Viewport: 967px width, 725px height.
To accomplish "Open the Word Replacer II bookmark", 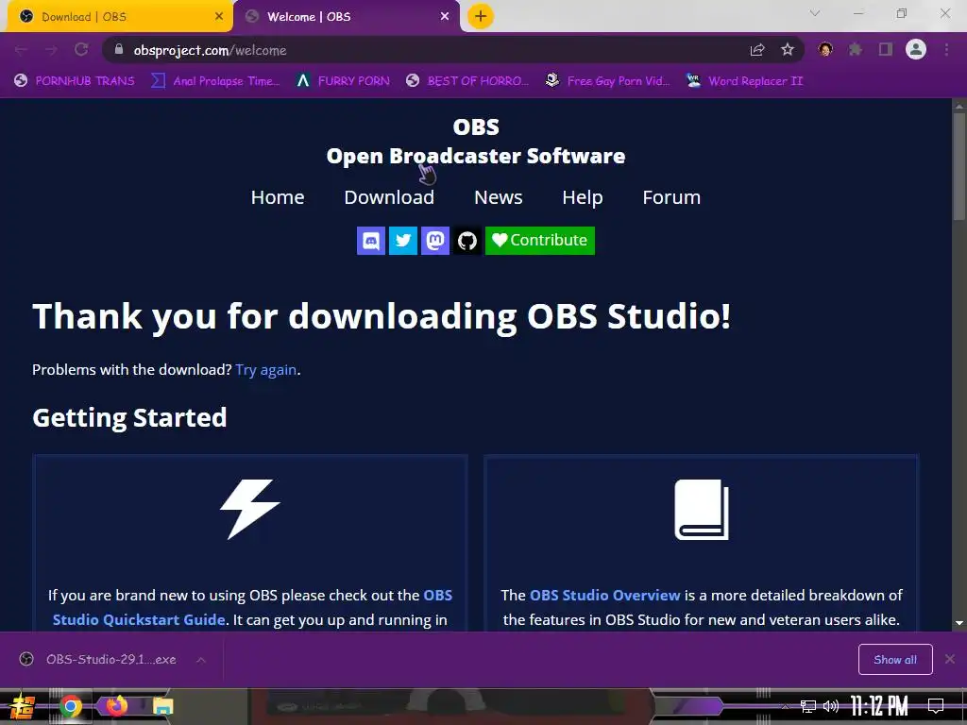I will tap(744, 81).
